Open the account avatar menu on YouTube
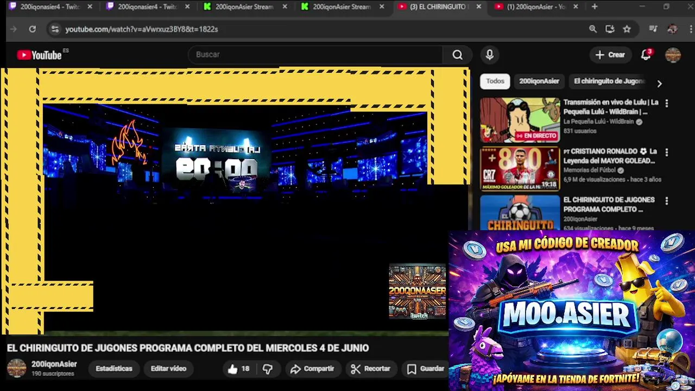The width and height of the screenshot is (695, 391). point(673,55)
